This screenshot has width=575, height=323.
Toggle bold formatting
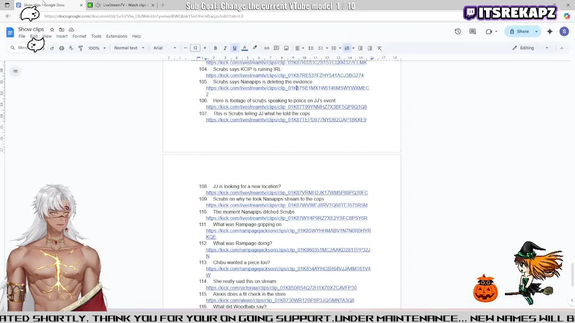point(216,48)
